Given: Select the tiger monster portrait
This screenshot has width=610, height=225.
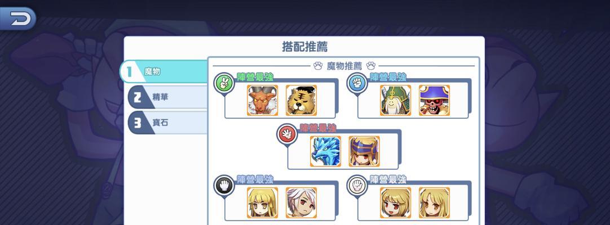Looking at the screenshot, I should [x=302, y=101].
